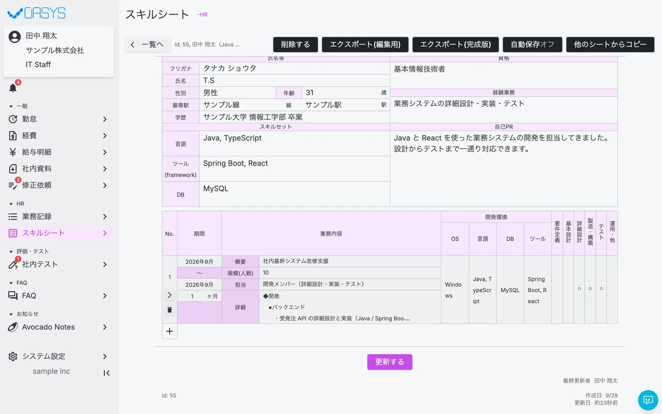This screenshot has height=414, width=662.
Task: Click the エクスポート(編集用) button
Action: click(x=365, y=45)
